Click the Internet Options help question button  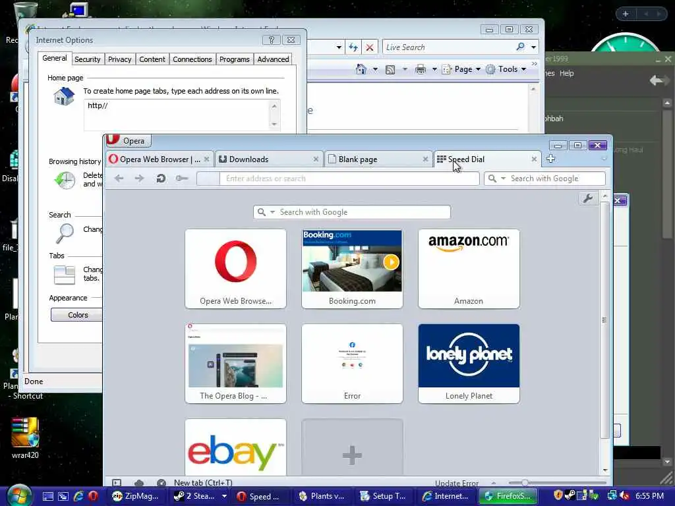click(271, 40)
